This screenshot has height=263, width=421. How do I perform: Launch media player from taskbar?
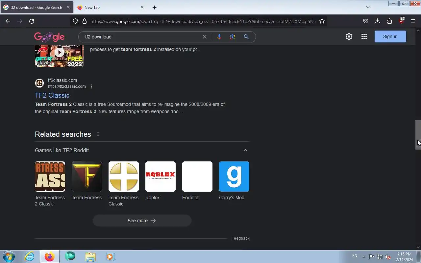pos(110,256)
